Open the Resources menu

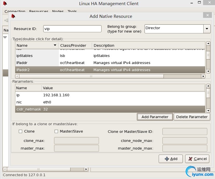click(39, 11)
